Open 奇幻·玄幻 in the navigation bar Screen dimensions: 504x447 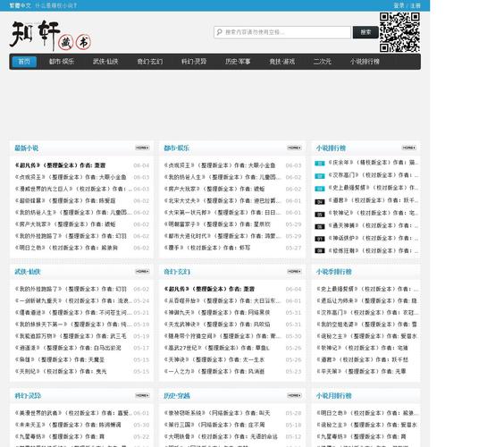150,62
